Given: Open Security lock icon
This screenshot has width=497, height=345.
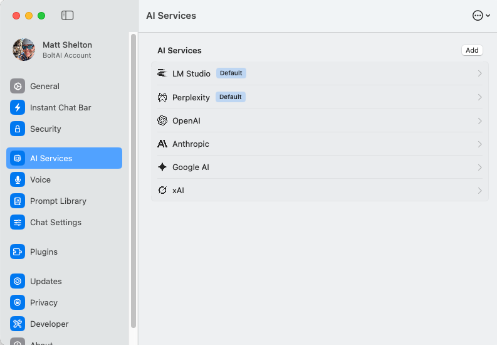Looking at the screenshot, I should 18,129.
